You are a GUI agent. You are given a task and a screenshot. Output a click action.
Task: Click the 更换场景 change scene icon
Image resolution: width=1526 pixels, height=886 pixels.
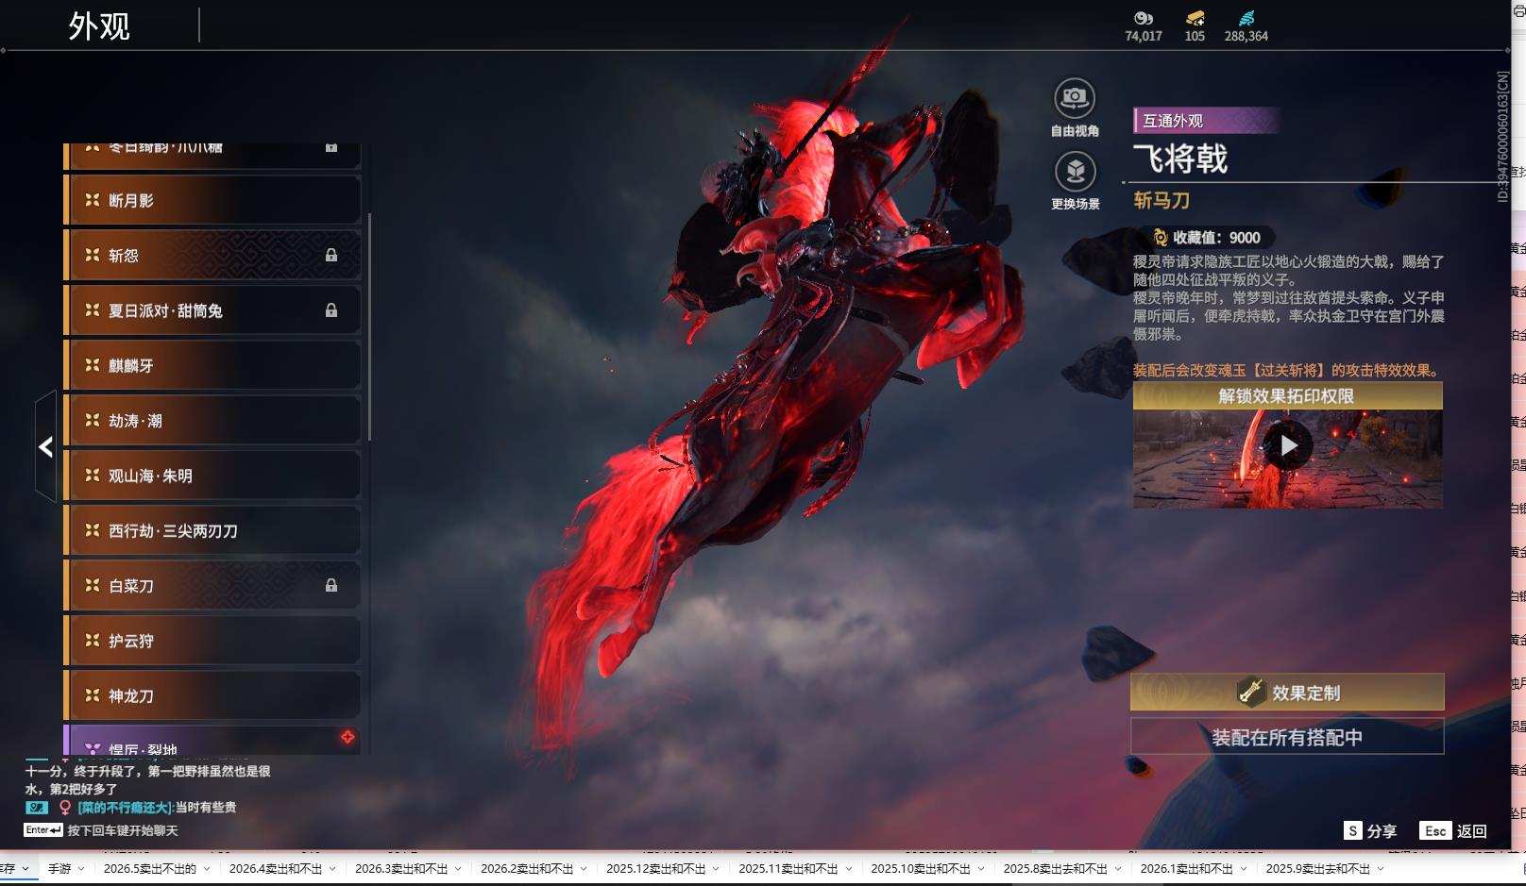[x=1075, y=172]
